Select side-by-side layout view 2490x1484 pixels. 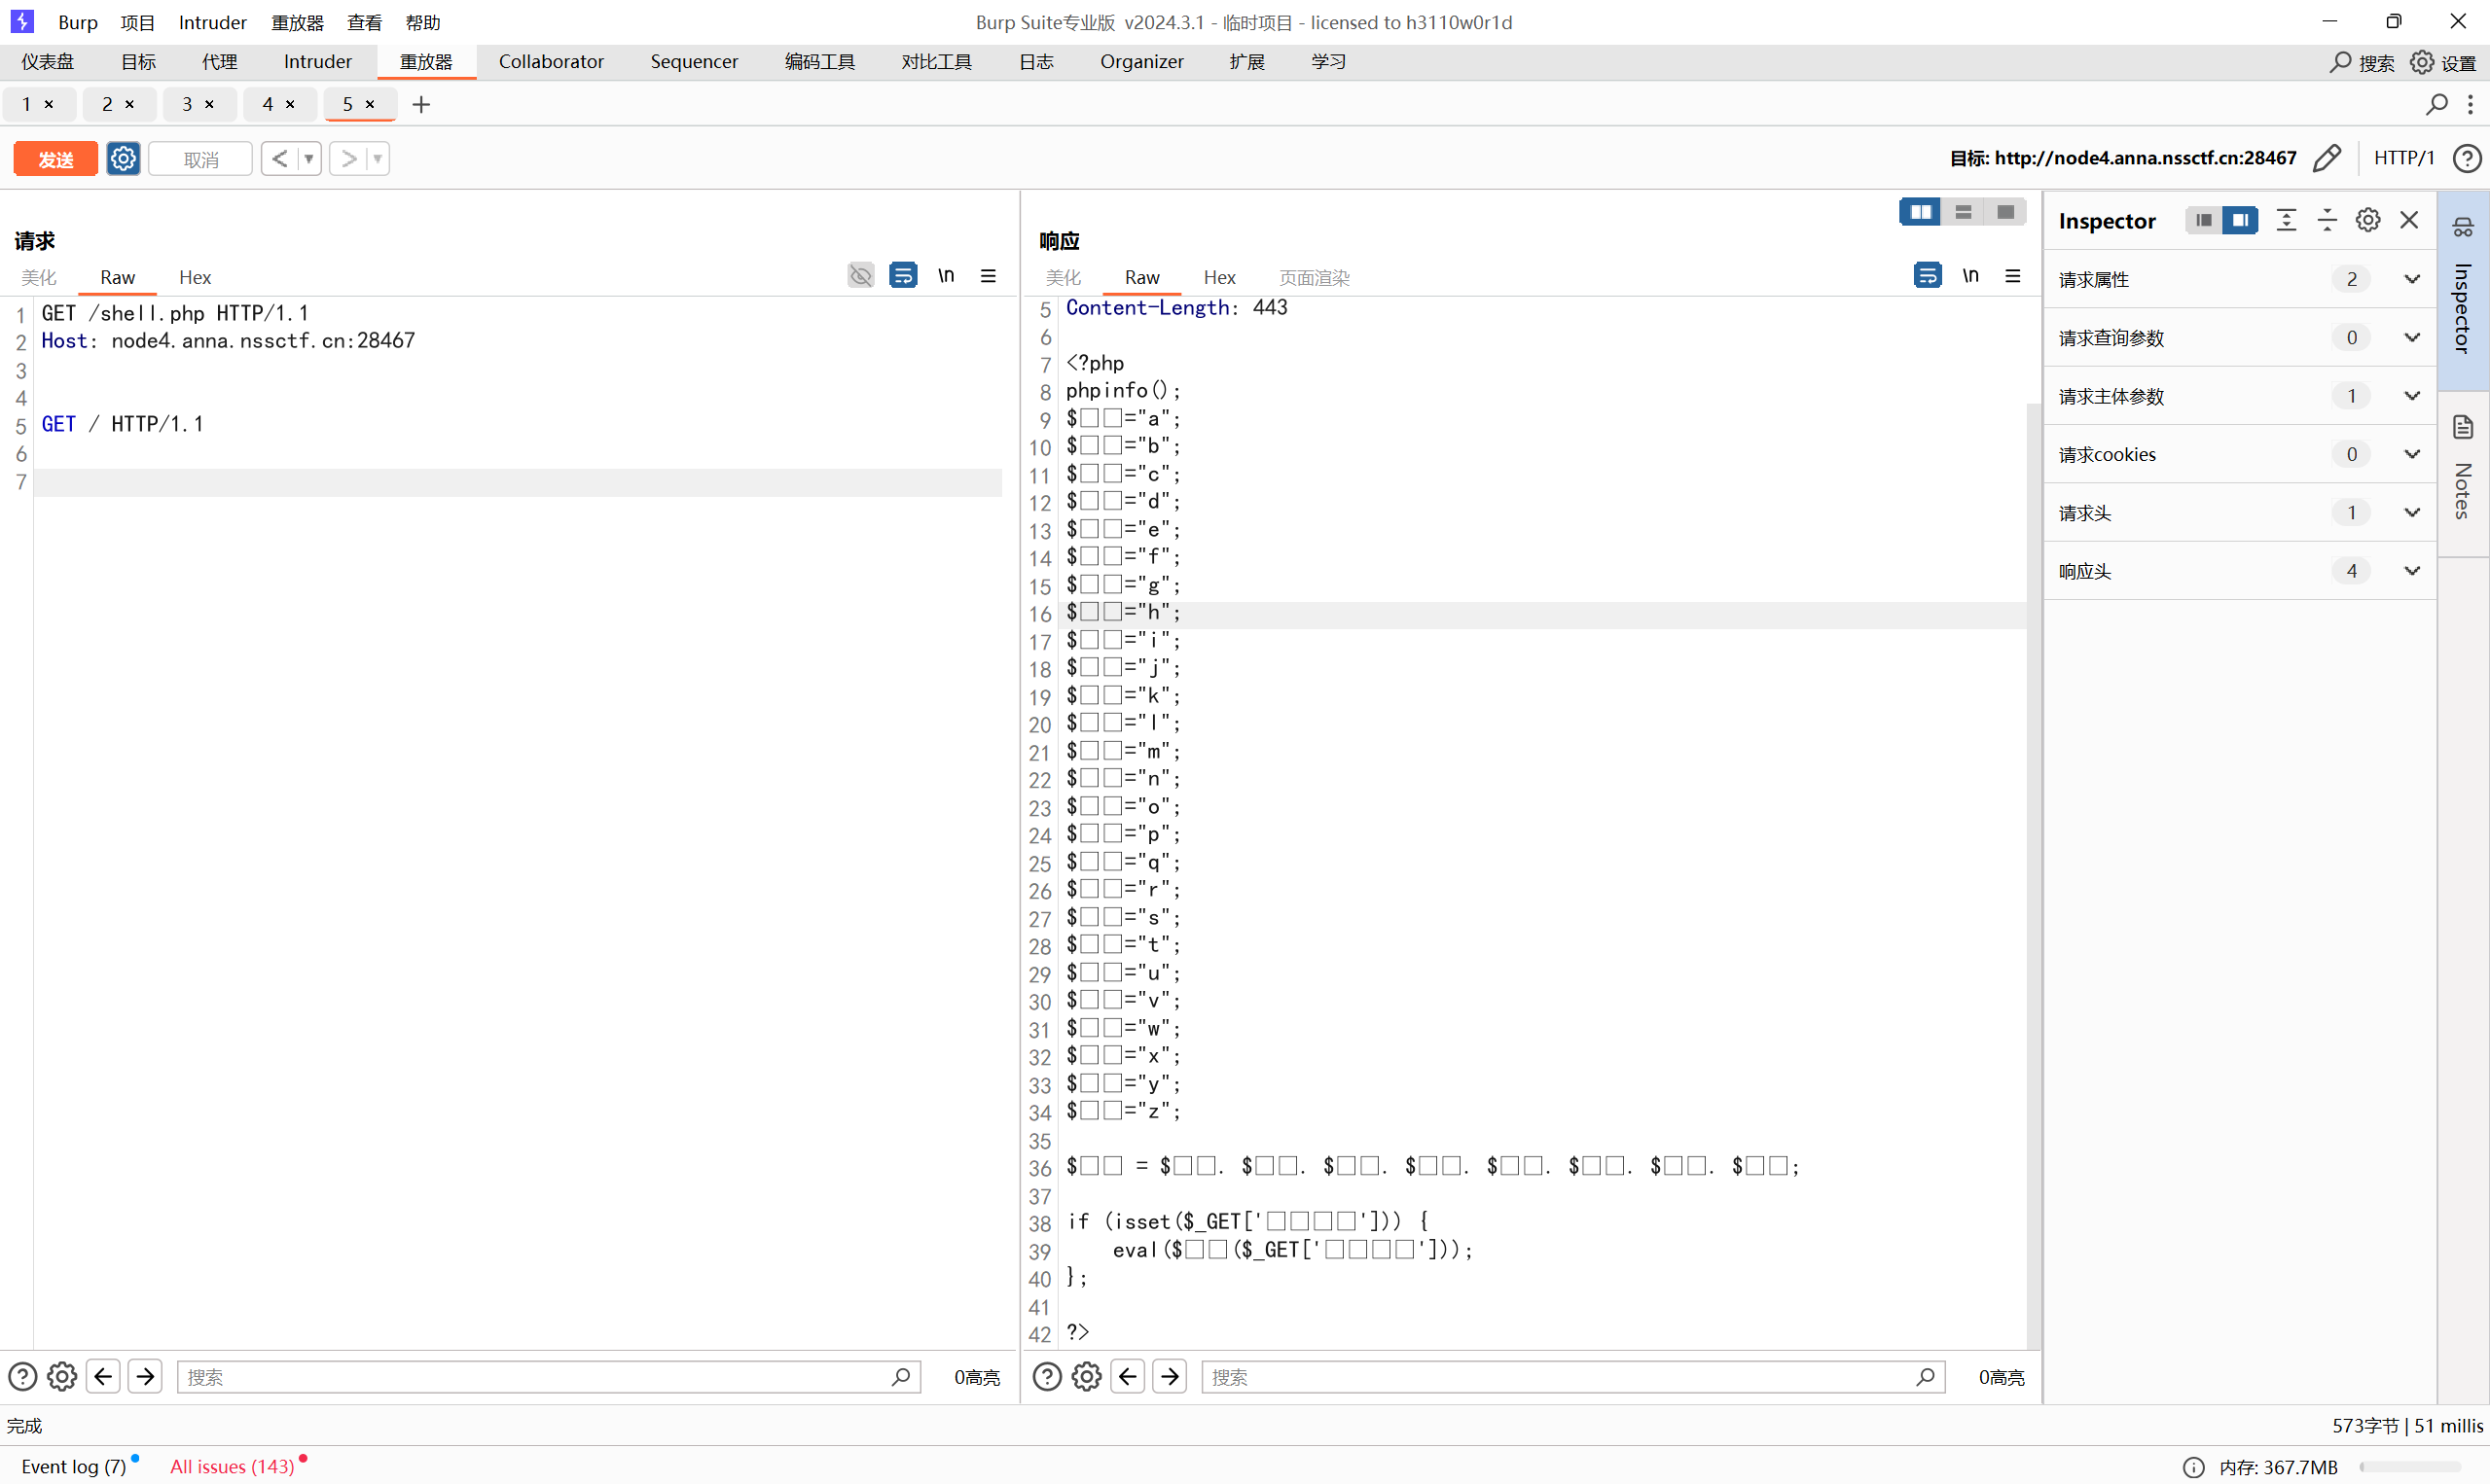1920,212
